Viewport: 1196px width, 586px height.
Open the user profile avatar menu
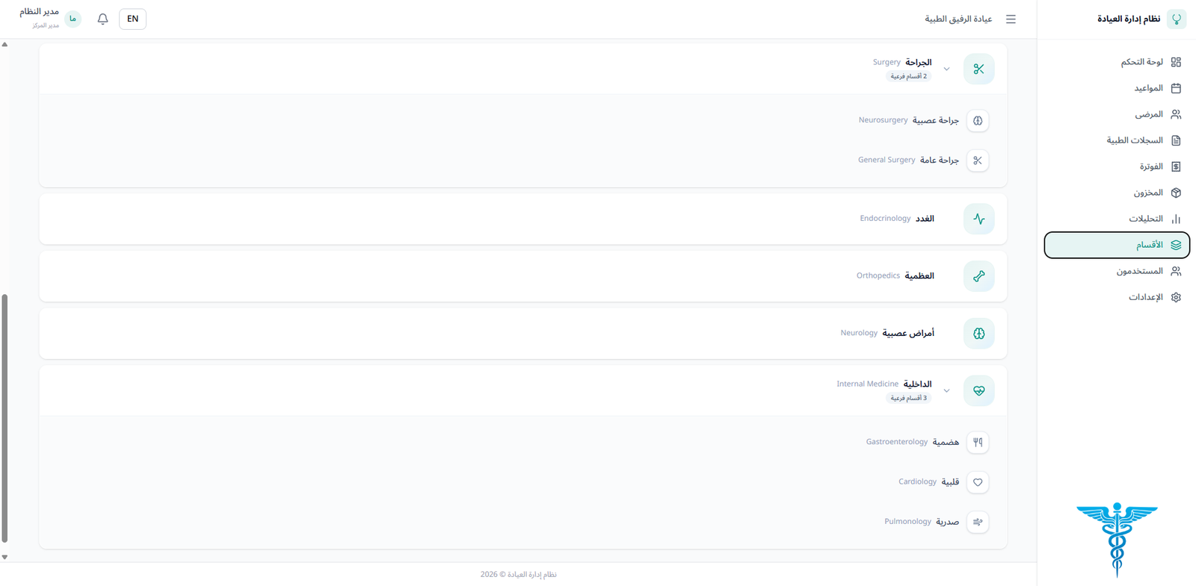pos(73,19)
